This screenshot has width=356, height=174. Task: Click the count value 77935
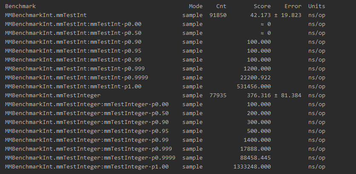[218, 95]
